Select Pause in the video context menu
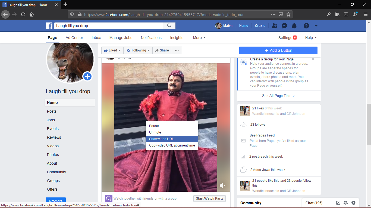371x208 pixels. point(172,126)
